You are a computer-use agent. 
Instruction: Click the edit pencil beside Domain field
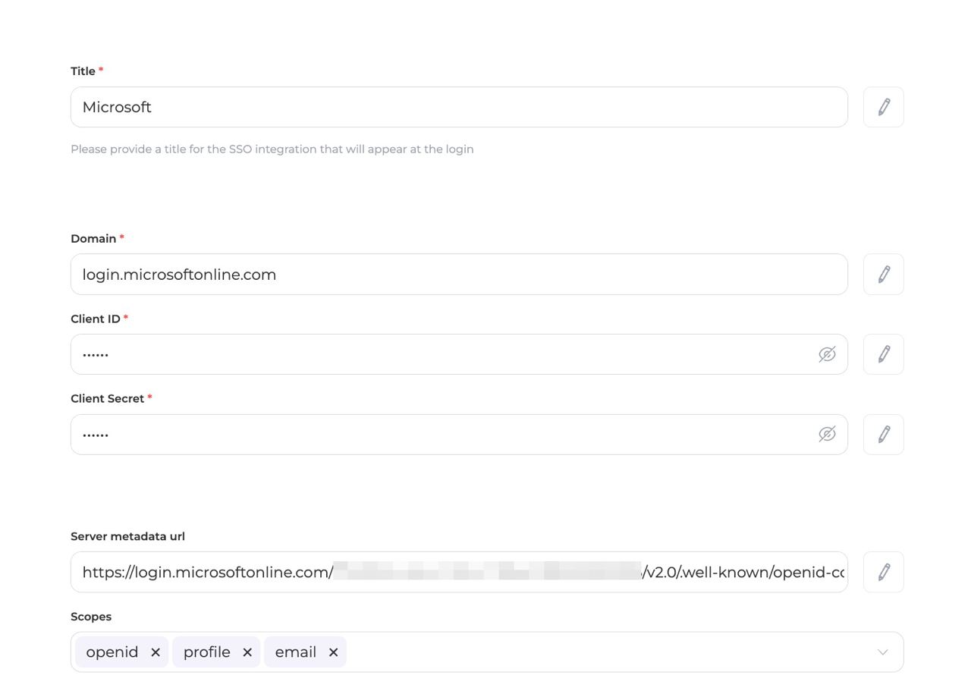(x=884, y=275)
